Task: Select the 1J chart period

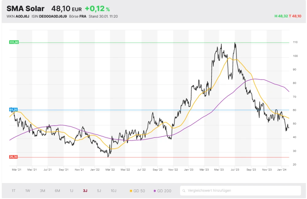Action: [x=72, y=191]
